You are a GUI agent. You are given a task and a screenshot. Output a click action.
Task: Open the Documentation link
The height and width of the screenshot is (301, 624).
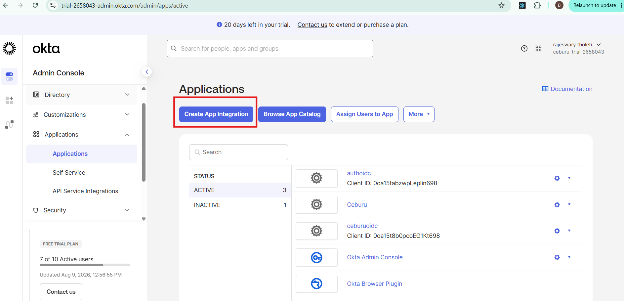(567, 89)
